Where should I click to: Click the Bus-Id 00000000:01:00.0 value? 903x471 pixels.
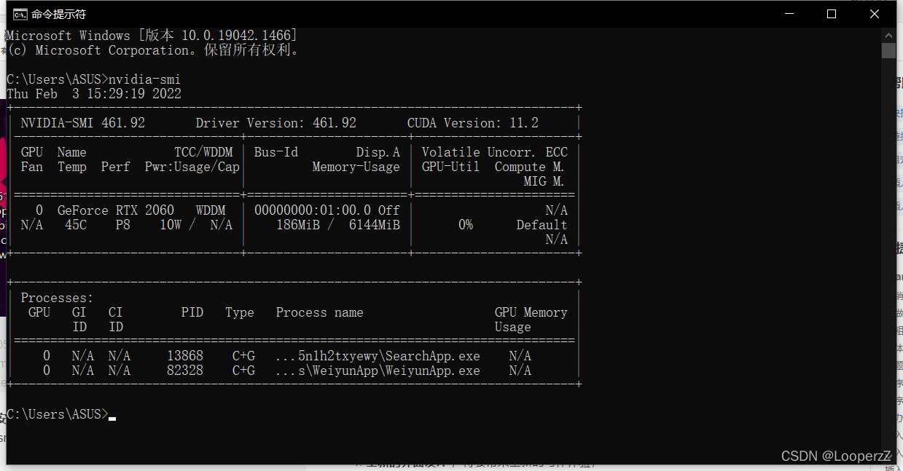click(313, 210)
